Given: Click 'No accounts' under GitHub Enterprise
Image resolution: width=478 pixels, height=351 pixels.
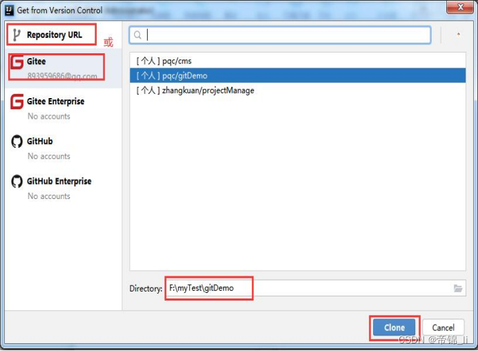Looking at the screenshot, I should 49,196.
